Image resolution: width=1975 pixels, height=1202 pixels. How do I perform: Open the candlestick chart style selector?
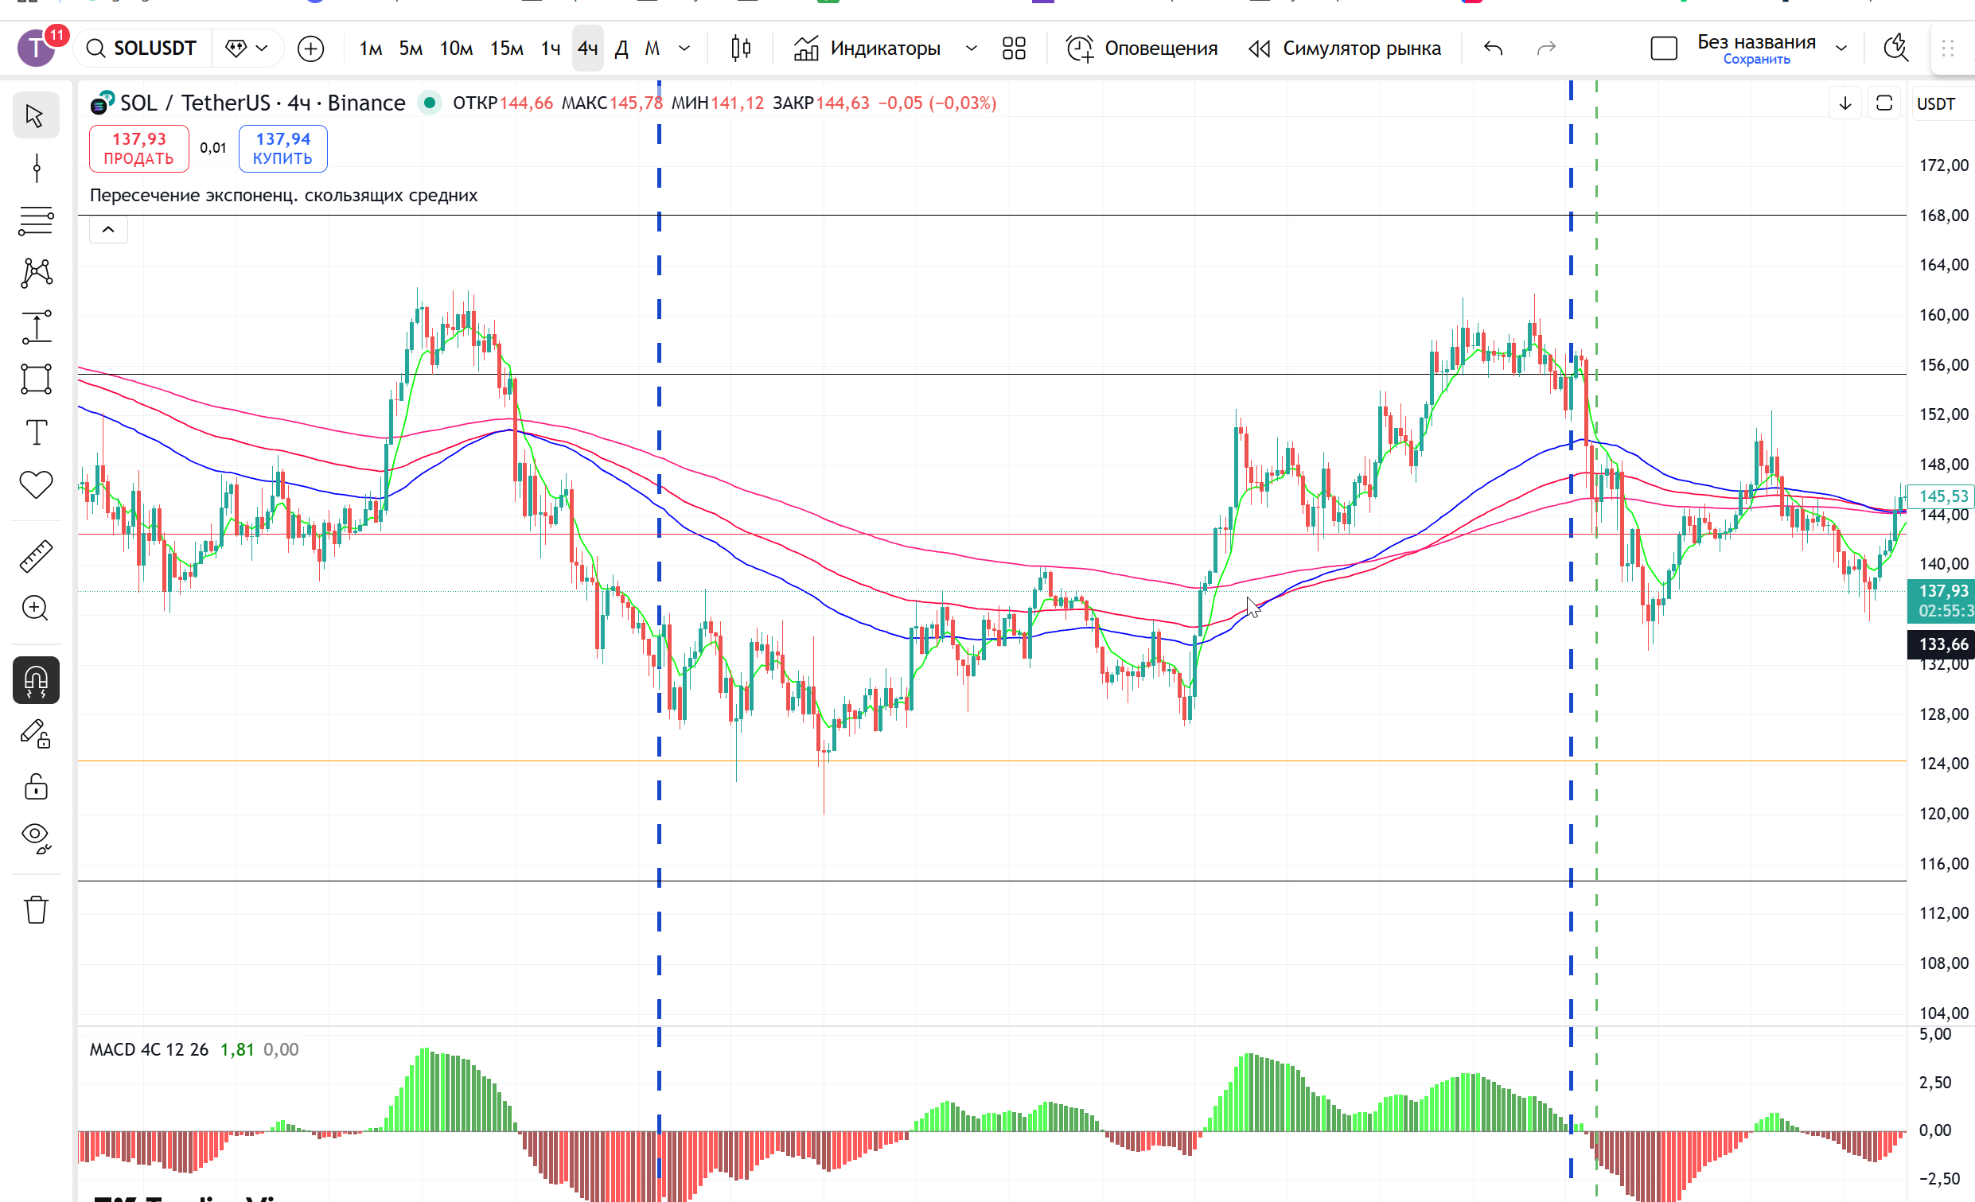pos(741,49)
